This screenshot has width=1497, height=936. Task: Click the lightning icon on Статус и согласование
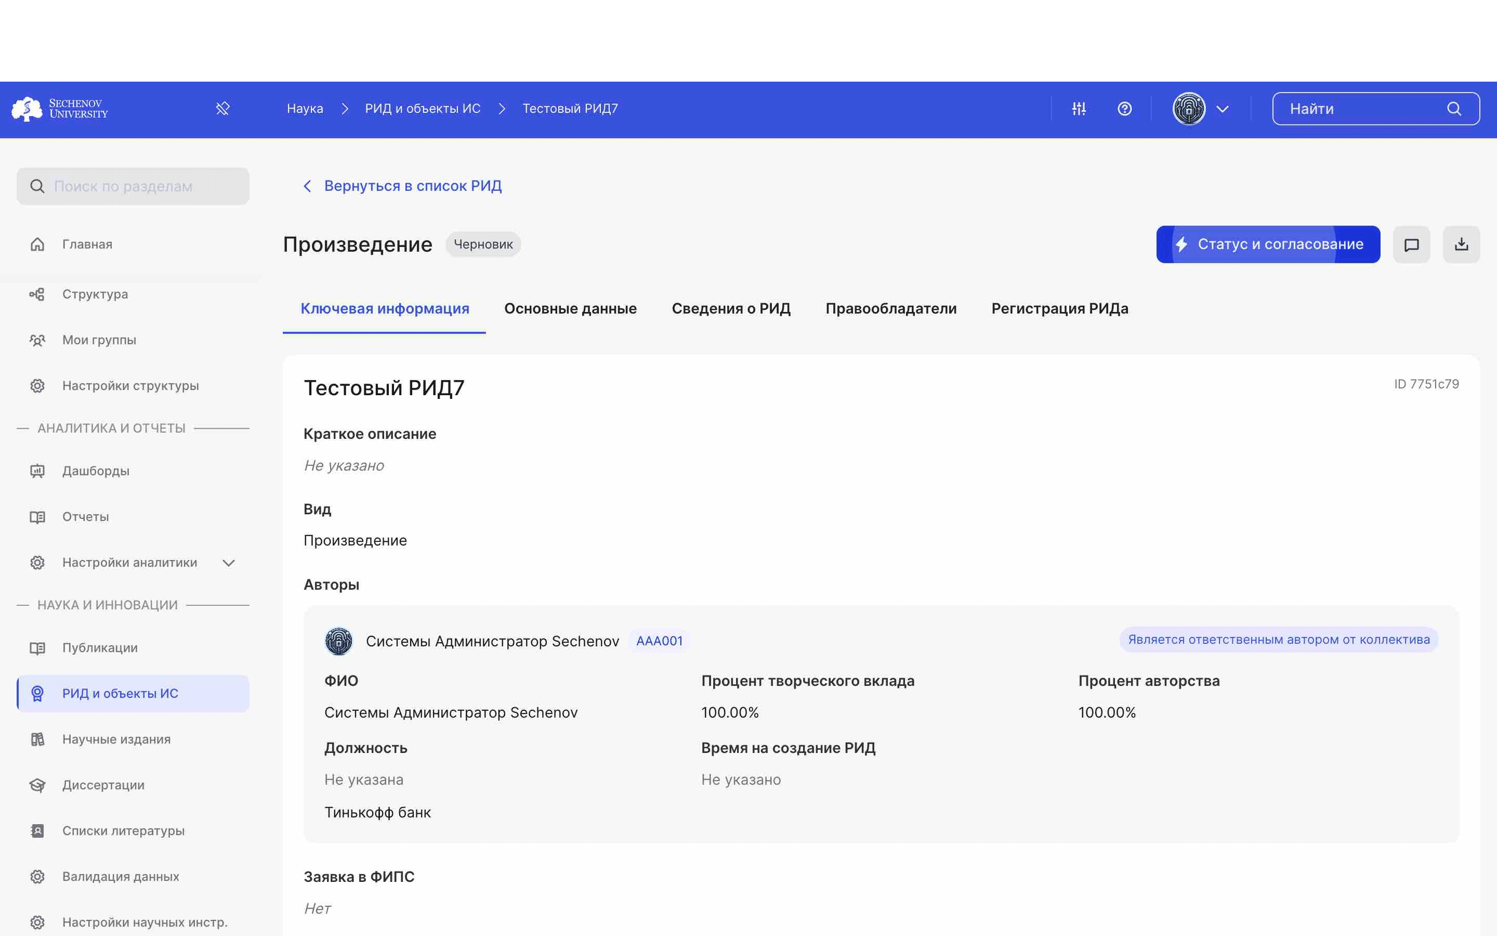pyautogui.click(x=1181, y=244)
